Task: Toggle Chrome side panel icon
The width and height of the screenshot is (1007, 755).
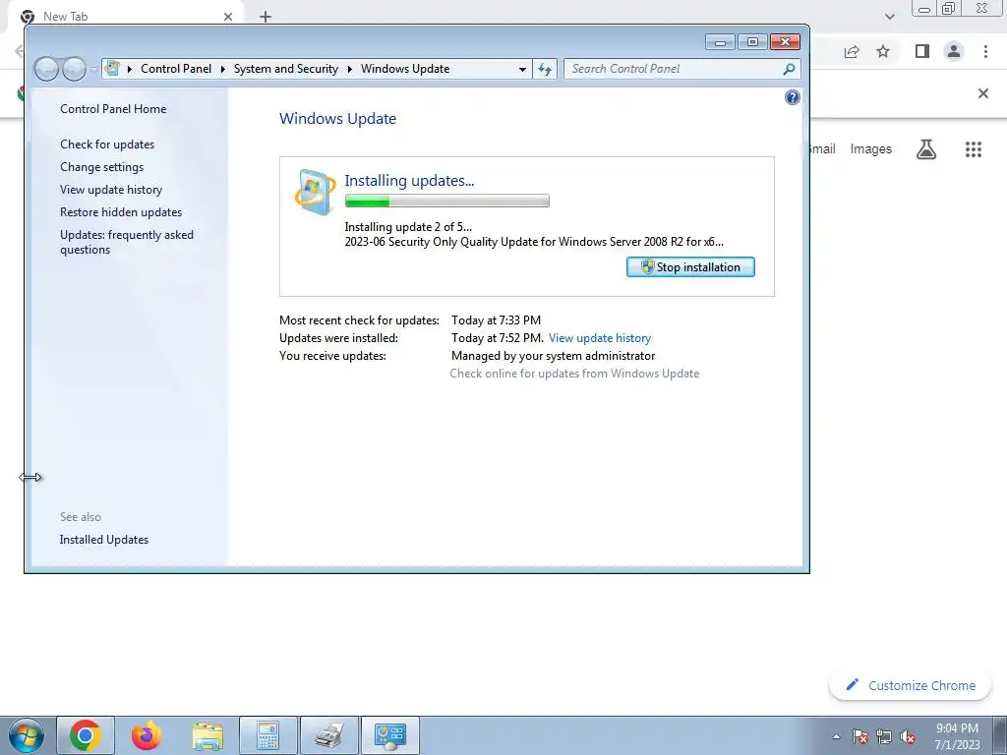Action: pos(922,51)
